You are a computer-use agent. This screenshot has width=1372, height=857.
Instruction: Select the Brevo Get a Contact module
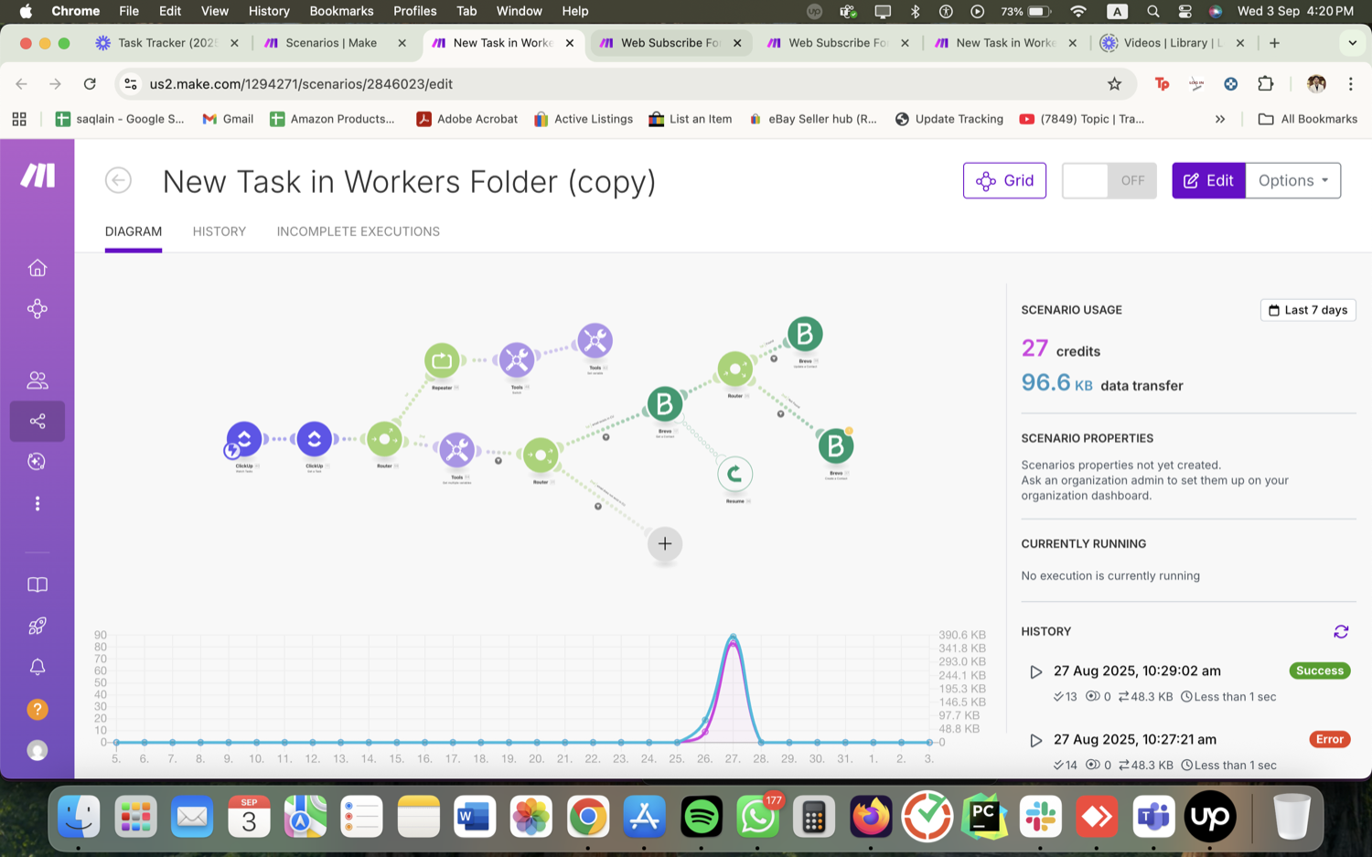(x=665, y=403)
